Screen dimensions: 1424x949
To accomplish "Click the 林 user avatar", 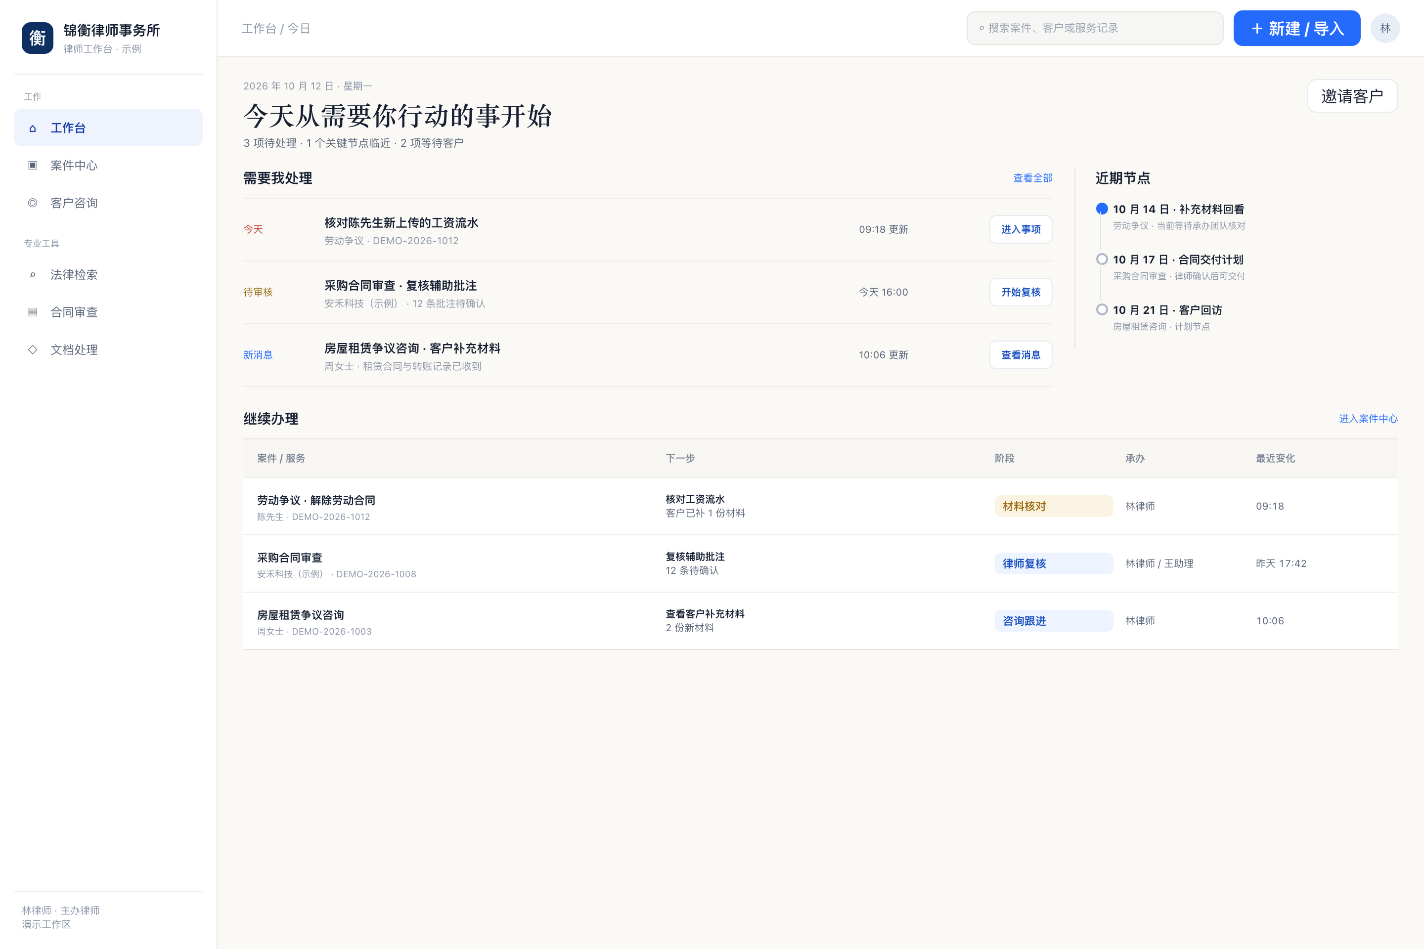I will [1385, 29].
